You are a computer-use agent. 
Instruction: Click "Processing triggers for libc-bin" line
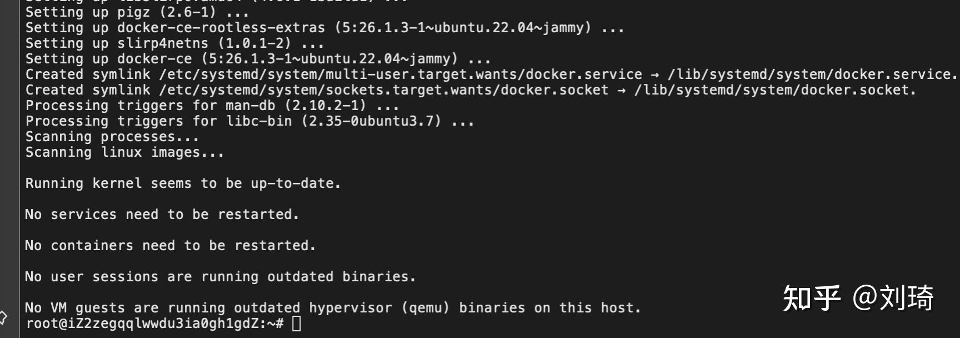point(249,121)
